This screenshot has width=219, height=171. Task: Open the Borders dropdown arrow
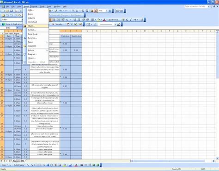pyautogui.click(x=95, y=20)
